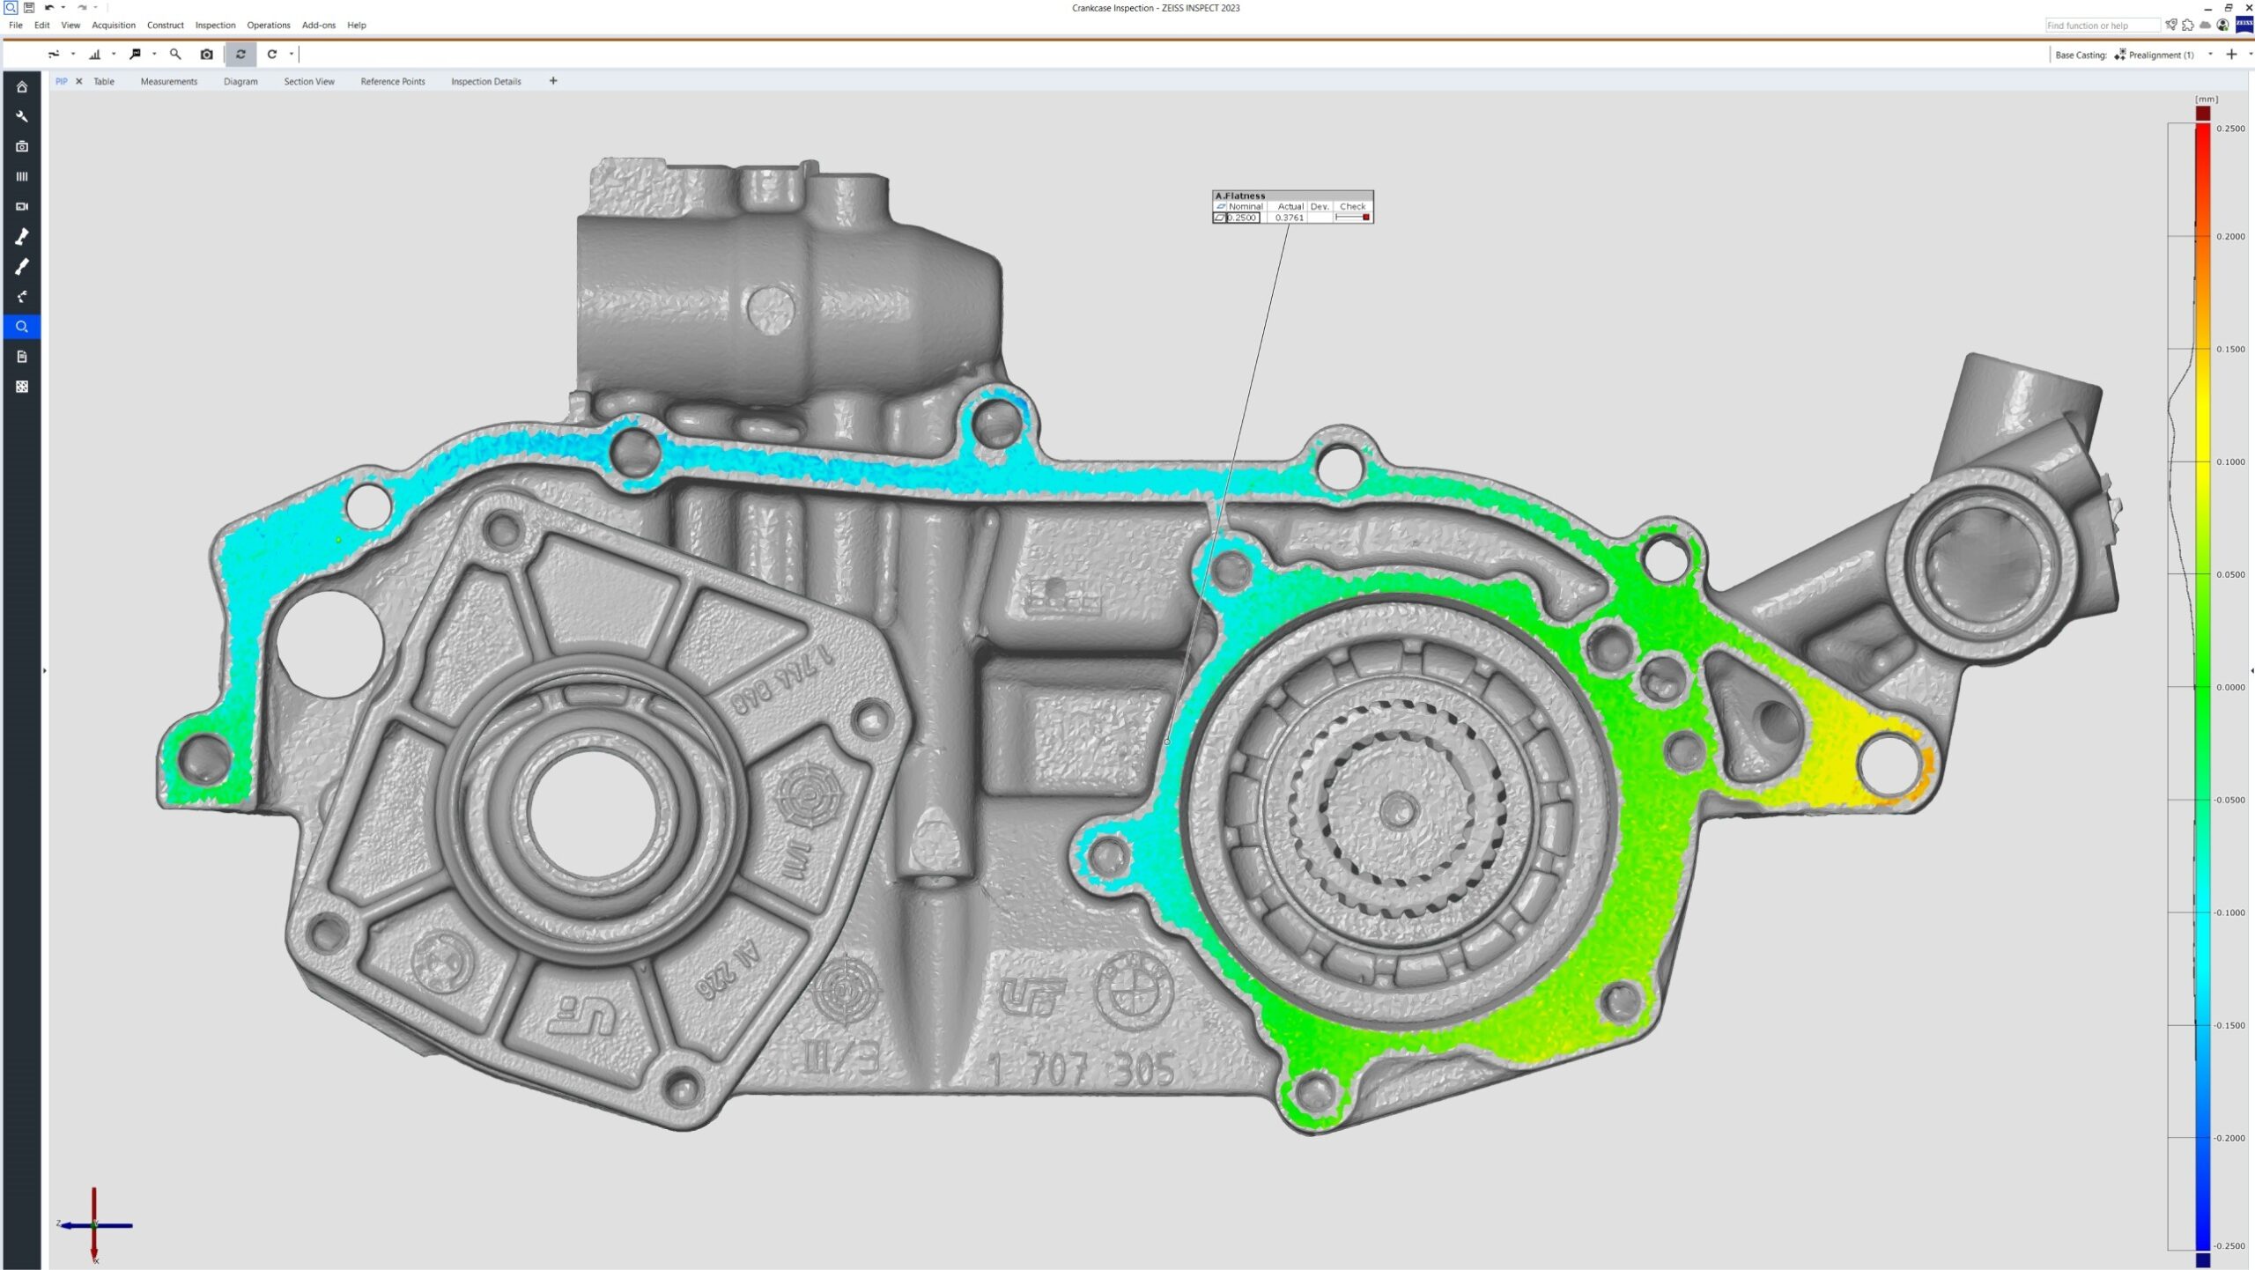Image resolution: width=2255 pixels, height=1270 pixels.
Task: Open the Home workspace in sidebar
Action: 22,86
